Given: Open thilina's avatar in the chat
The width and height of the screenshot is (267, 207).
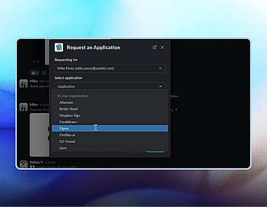Looking at the screenshot, I should click(24, 164).
